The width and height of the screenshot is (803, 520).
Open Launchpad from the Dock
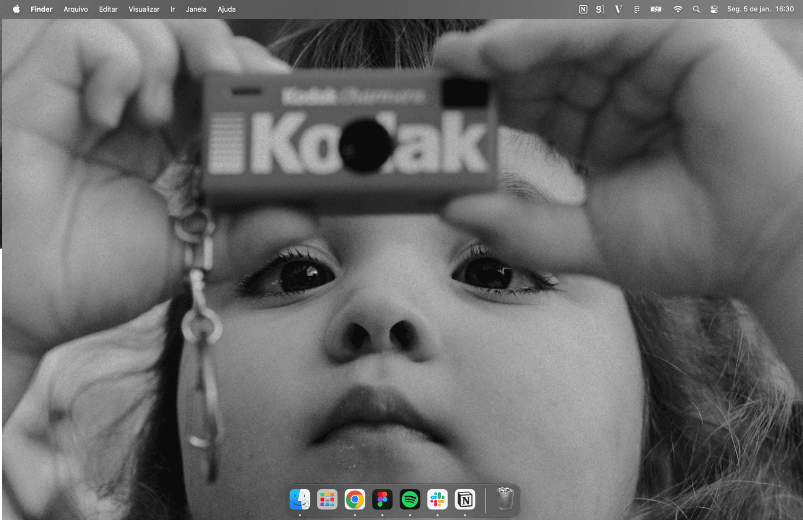click(x=327, y=499)
